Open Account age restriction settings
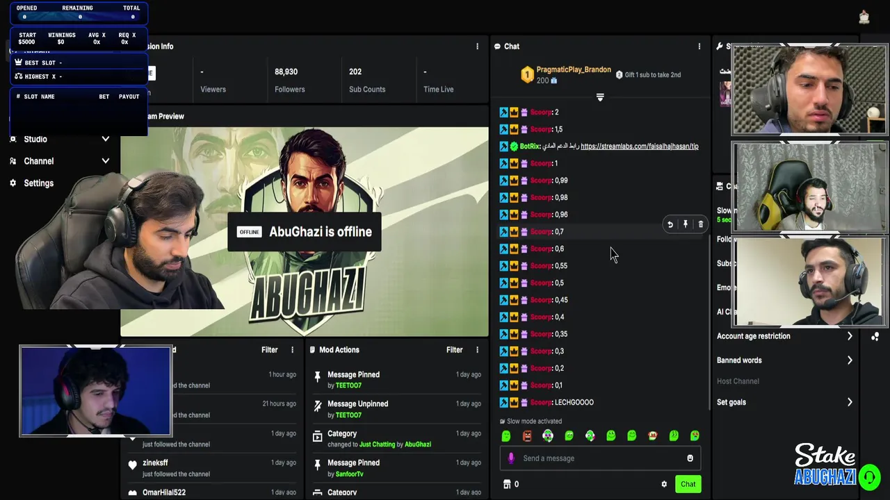The width and height of the screenshot is (890, 500). click(x=784, y=336)
